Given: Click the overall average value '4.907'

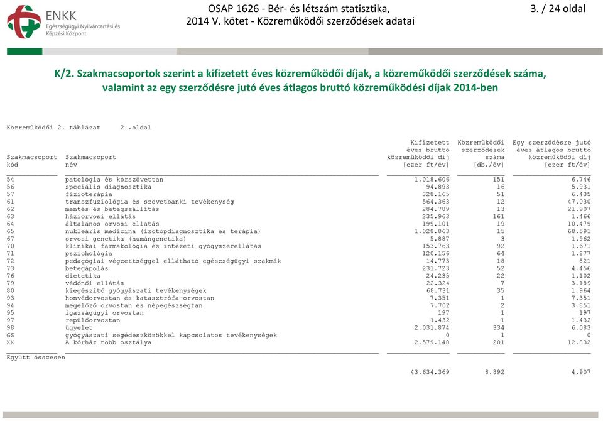Looking at the screenshot, I should click(580, 372).
